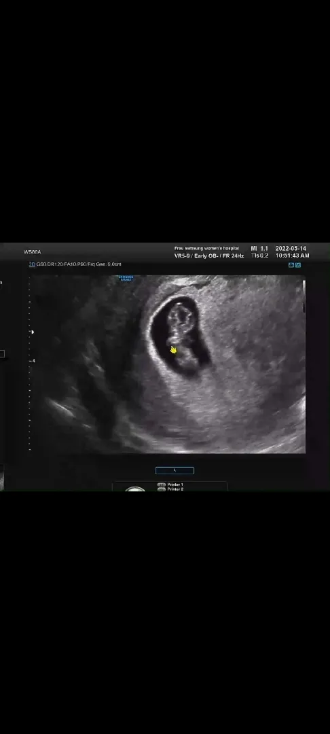Click the date 2022-05-14

[x=291, y=249]
